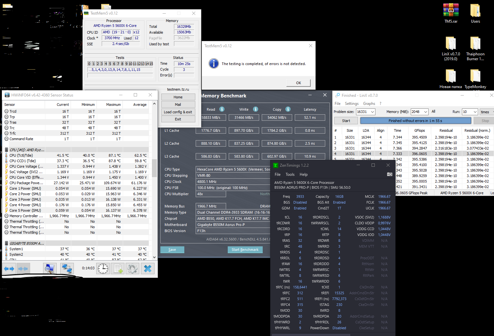Click the Maximum column header in HWiNFO
Screen dimensions: 494x336
tap(109, 105)
